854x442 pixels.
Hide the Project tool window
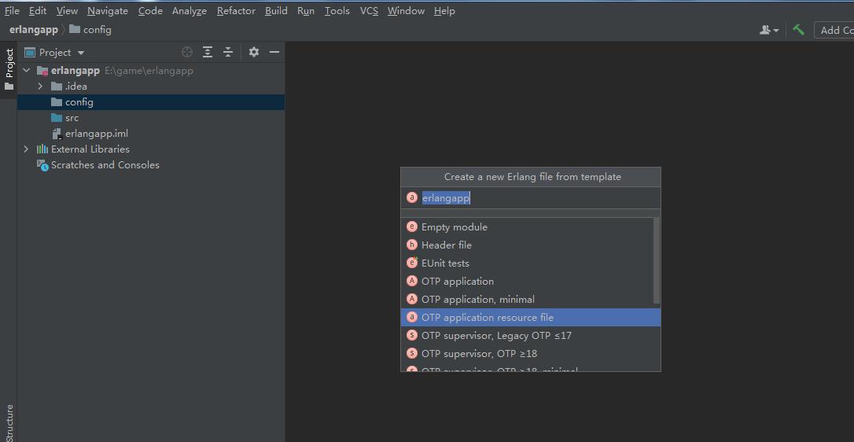pos(274,52)
